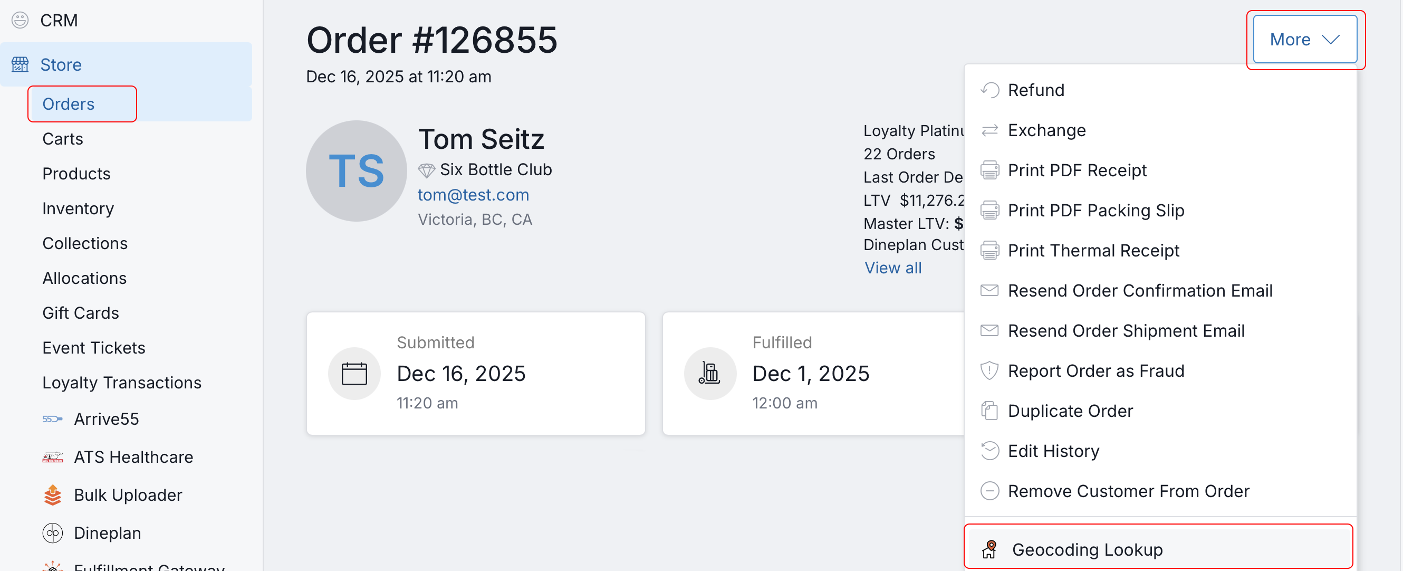
Task: Click the Refund arrow icon
Action: point(989,90)
